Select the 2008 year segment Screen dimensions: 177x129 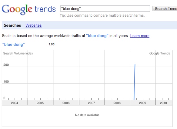(x=117, y=103)
